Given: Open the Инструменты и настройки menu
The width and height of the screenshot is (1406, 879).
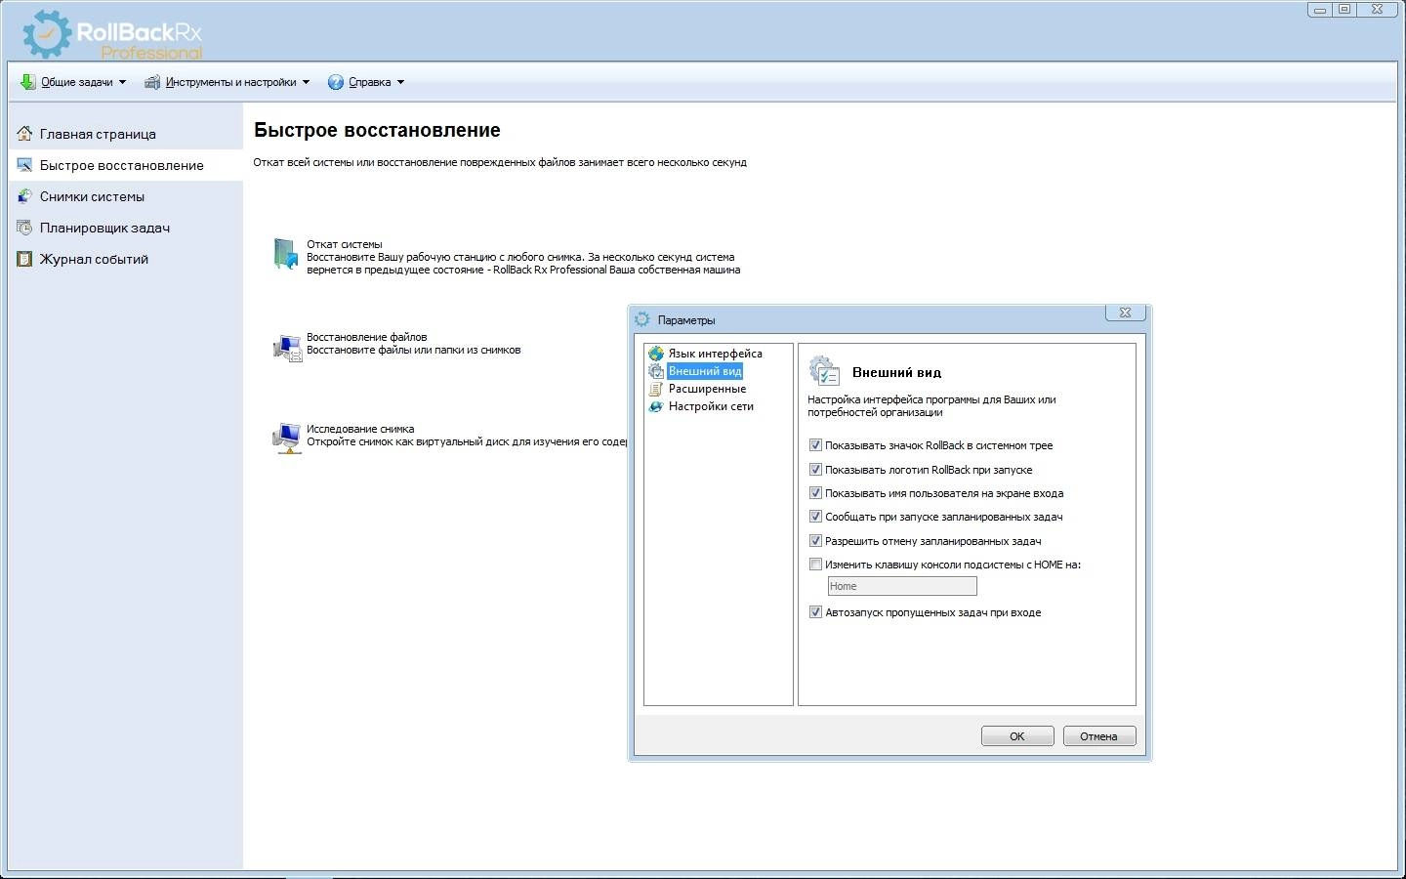Looking at the screenshot, I should coord(230,82).
